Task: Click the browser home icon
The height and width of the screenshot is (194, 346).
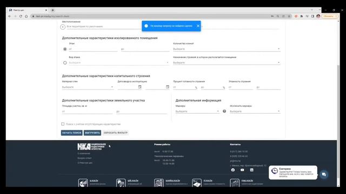Action: click(26, 16)
